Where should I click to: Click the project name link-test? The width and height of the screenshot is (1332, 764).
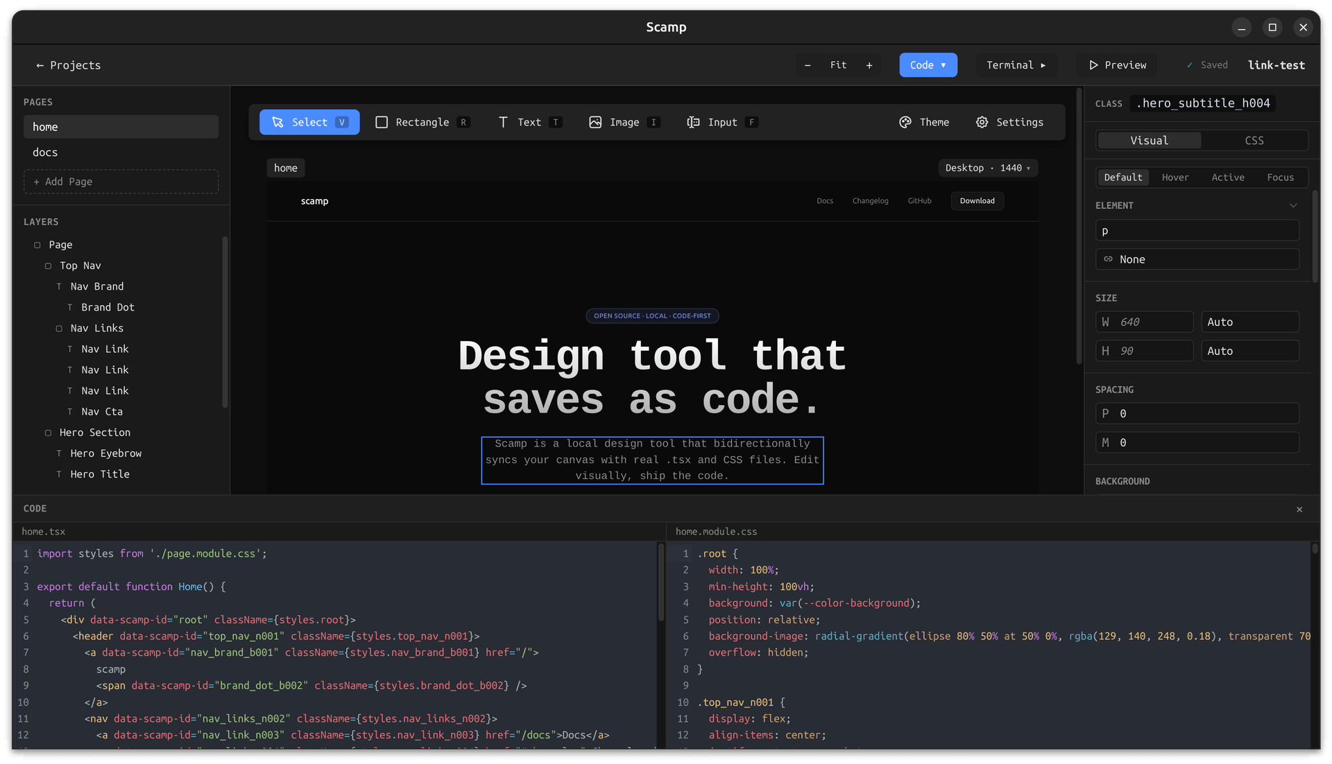point(1276,65)
